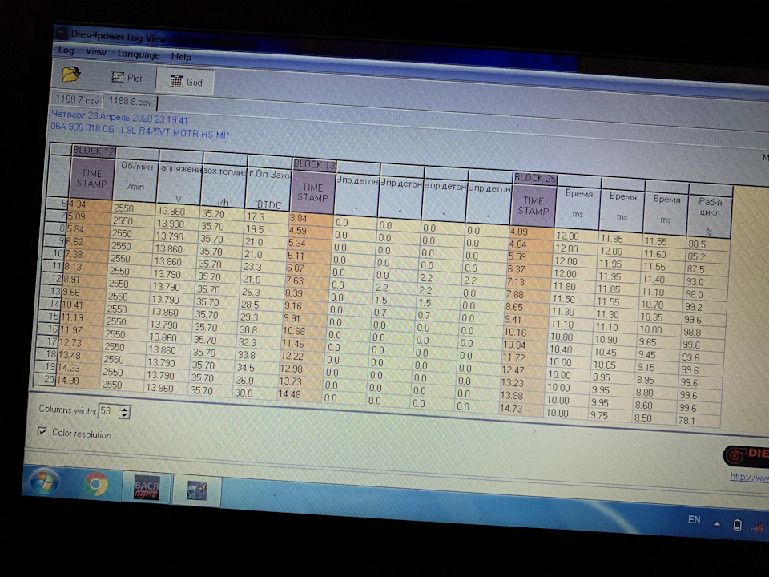
Task: Select row number 20 header
Action: (45, 379)
